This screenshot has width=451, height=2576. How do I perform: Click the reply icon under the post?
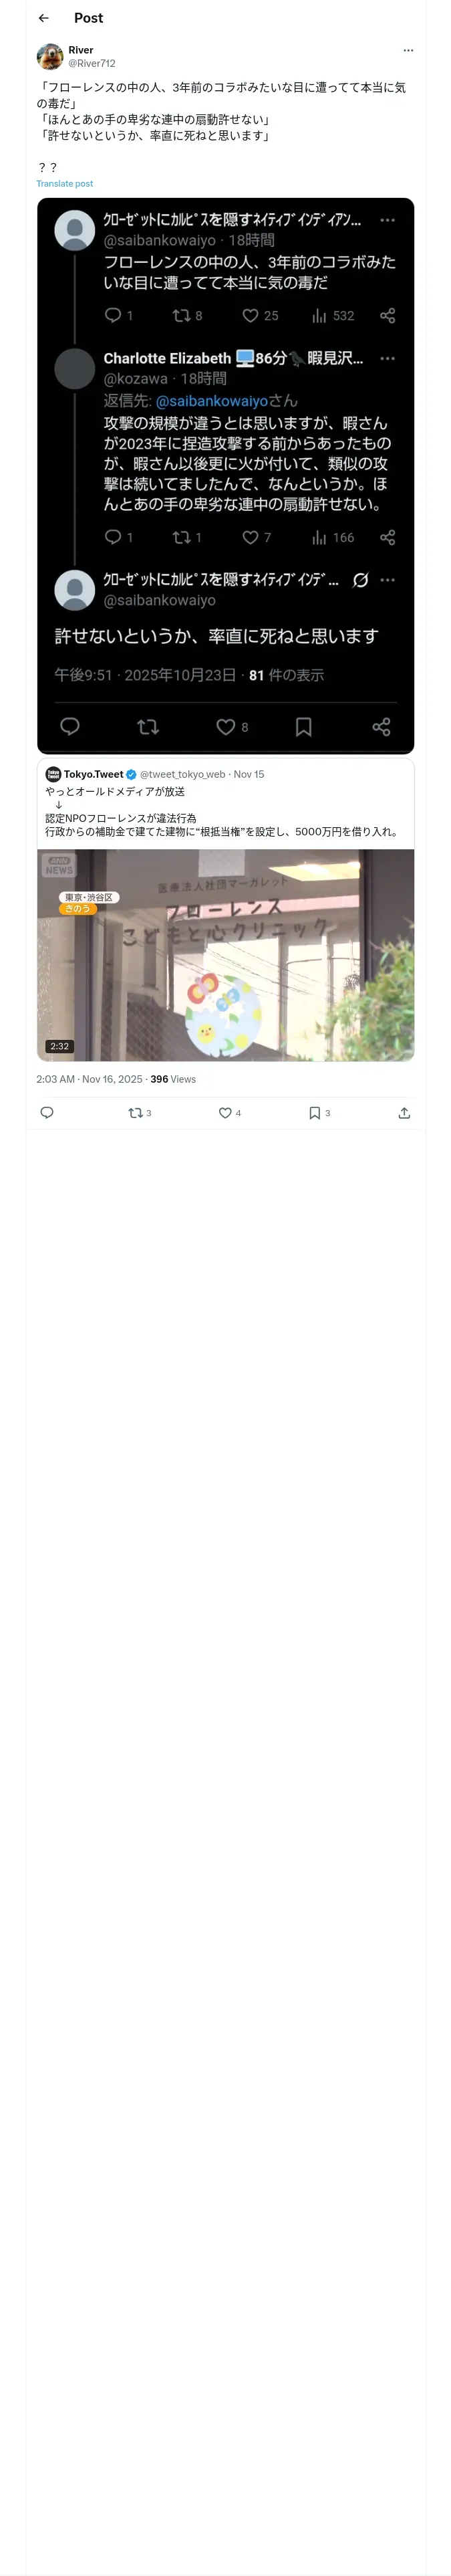(47, 1113)
